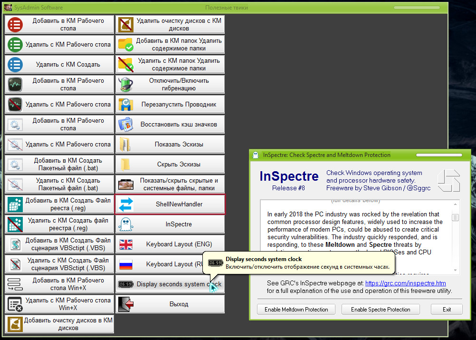The height and width of the screenshot is (340, 476).
Task: Click the exit door icon beside Выход
Action: [x=126, y=304]
